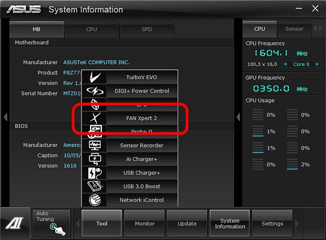Click the USB 3.0 Boost icon

pos(95,186)
